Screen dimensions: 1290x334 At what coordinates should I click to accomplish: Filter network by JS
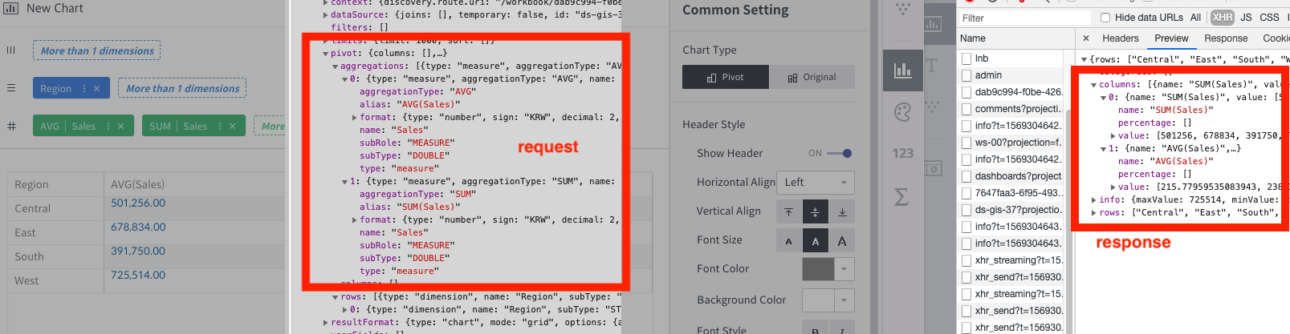pos(1246,18)
